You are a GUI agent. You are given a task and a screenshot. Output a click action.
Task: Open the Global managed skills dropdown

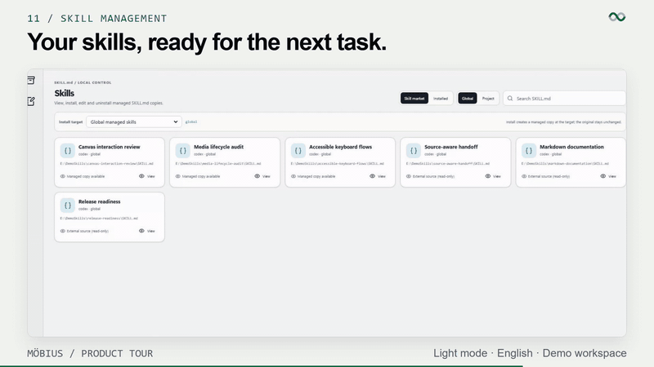(x=134, y=122)
